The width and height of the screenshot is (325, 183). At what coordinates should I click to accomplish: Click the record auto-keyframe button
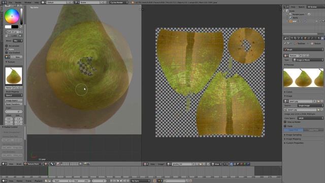(x=154, y=181)
